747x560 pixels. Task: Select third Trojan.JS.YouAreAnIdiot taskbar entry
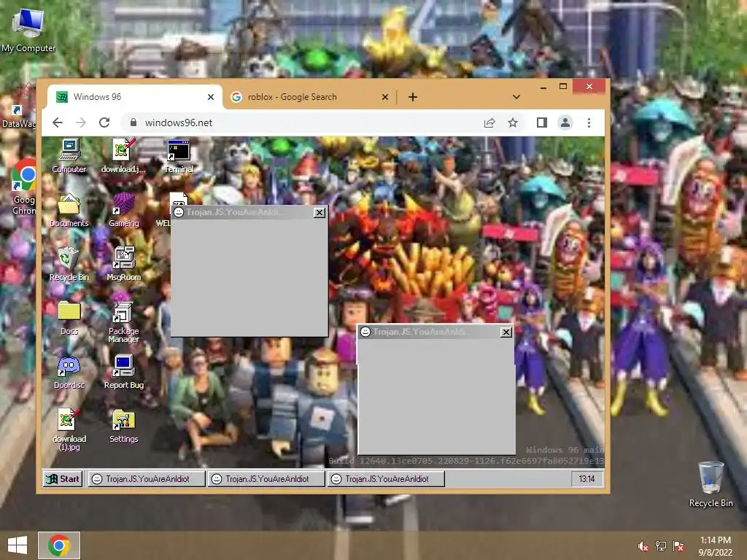coord(386,479)
